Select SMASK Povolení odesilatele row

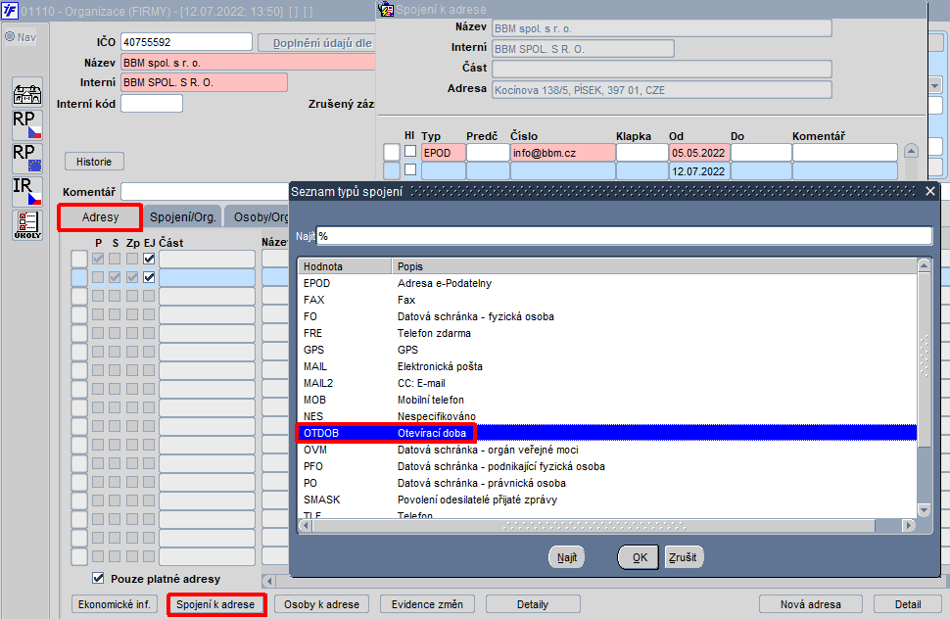(608, 500)
